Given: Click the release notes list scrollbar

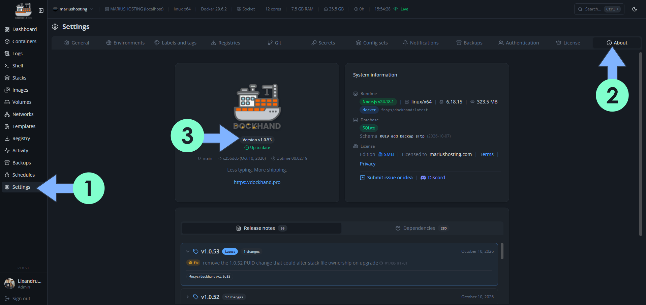Looking at the screenshot, I should [x=502, y=251].
